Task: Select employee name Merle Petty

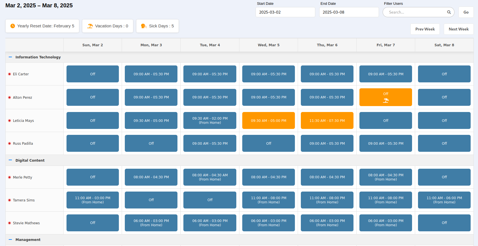Action: pyautogui.click(x=22, y=177)
